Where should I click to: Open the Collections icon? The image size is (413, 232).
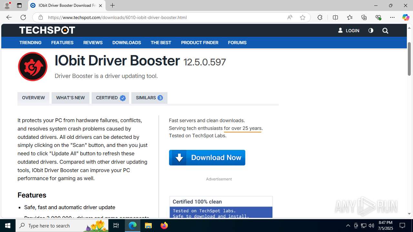(x=364, y=17)
